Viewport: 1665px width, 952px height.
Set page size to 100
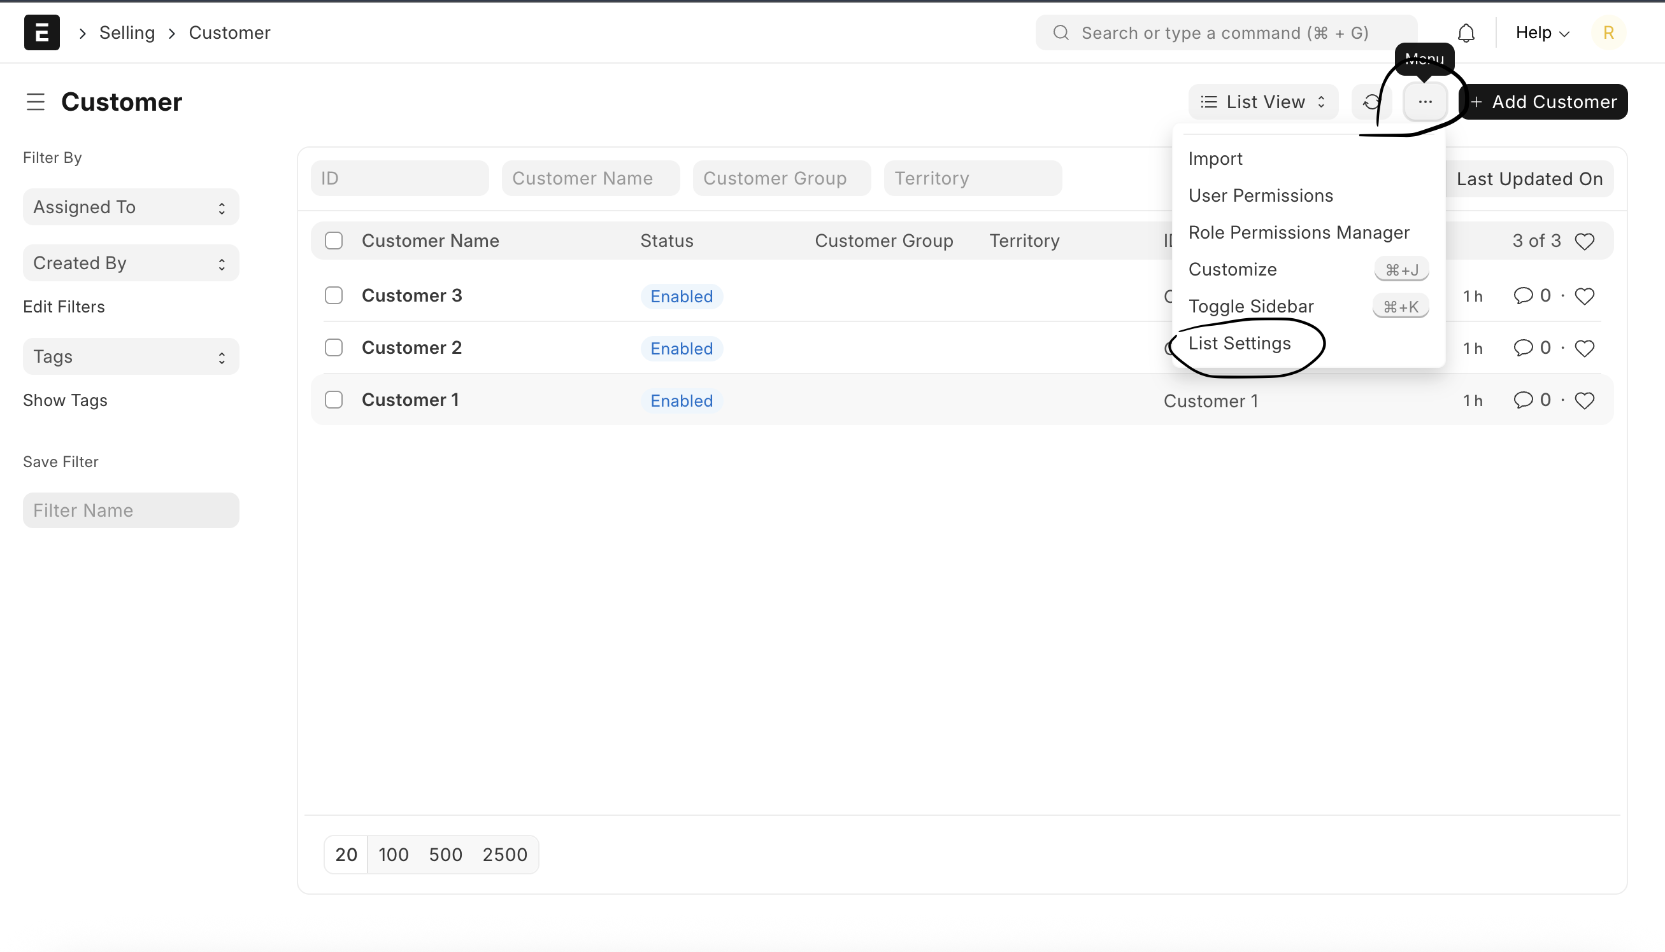point(394,854)
